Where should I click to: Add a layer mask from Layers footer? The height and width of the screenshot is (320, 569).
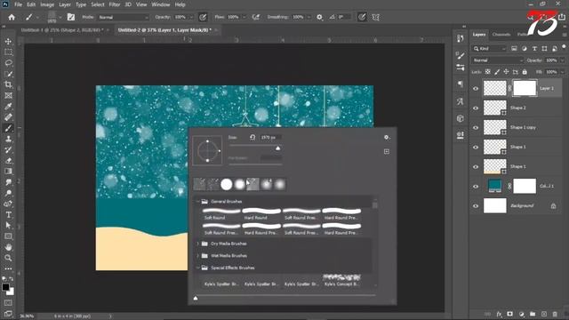coord(509,314)
